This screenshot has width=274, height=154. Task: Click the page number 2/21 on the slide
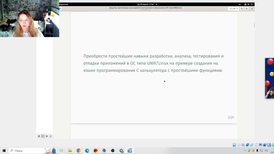[x=231, y=117]
